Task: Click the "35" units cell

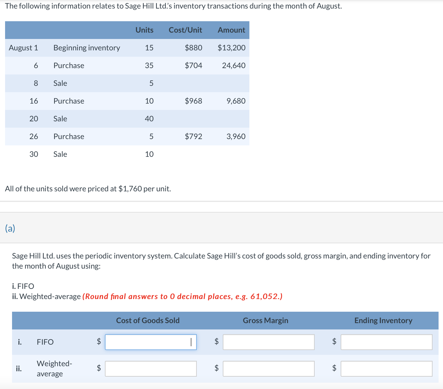Action: click(x=149, y=66)
